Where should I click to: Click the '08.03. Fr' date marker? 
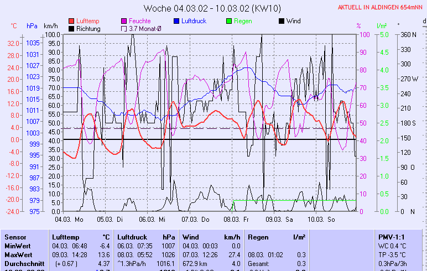[x=236, y=220]
